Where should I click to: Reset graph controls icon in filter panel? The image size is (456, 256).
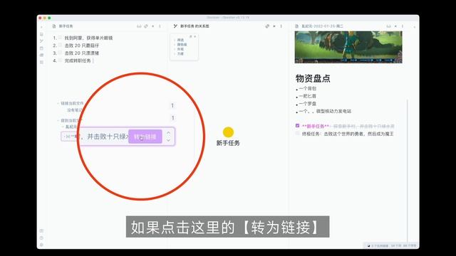point(191,36)
